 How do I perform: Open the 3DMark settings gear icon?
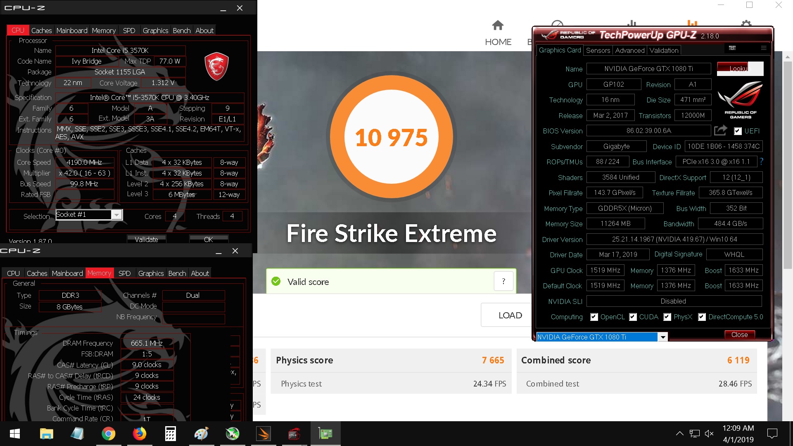click(746, 23)
